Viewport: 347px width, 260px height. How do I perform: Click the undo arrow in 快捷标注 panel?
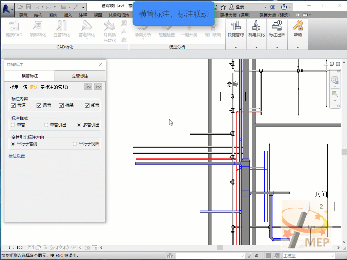(x=88, y=86)
